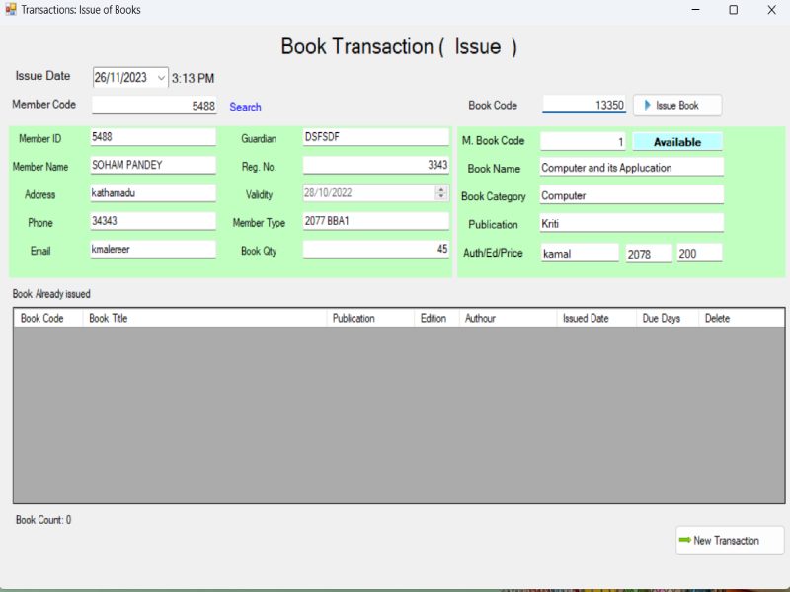Open the Issue Date dropdown calendar

(x=161, y=78)
